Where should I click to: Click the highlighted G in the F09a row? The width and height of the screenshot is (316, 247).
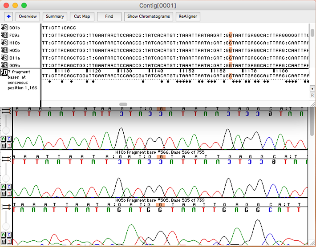[231, 36]
